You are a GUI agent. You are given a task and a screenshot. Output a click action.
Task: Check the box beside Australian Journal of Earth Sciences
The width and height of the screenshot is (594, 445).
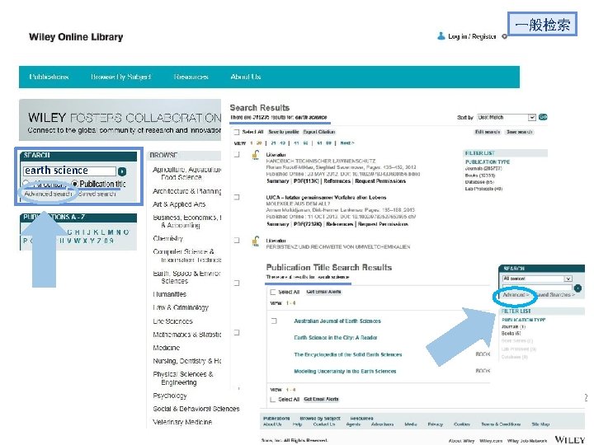point(274,321)
